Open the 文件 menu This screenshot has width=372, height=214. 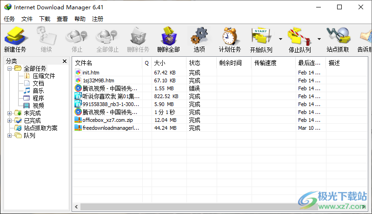point(27,19)
